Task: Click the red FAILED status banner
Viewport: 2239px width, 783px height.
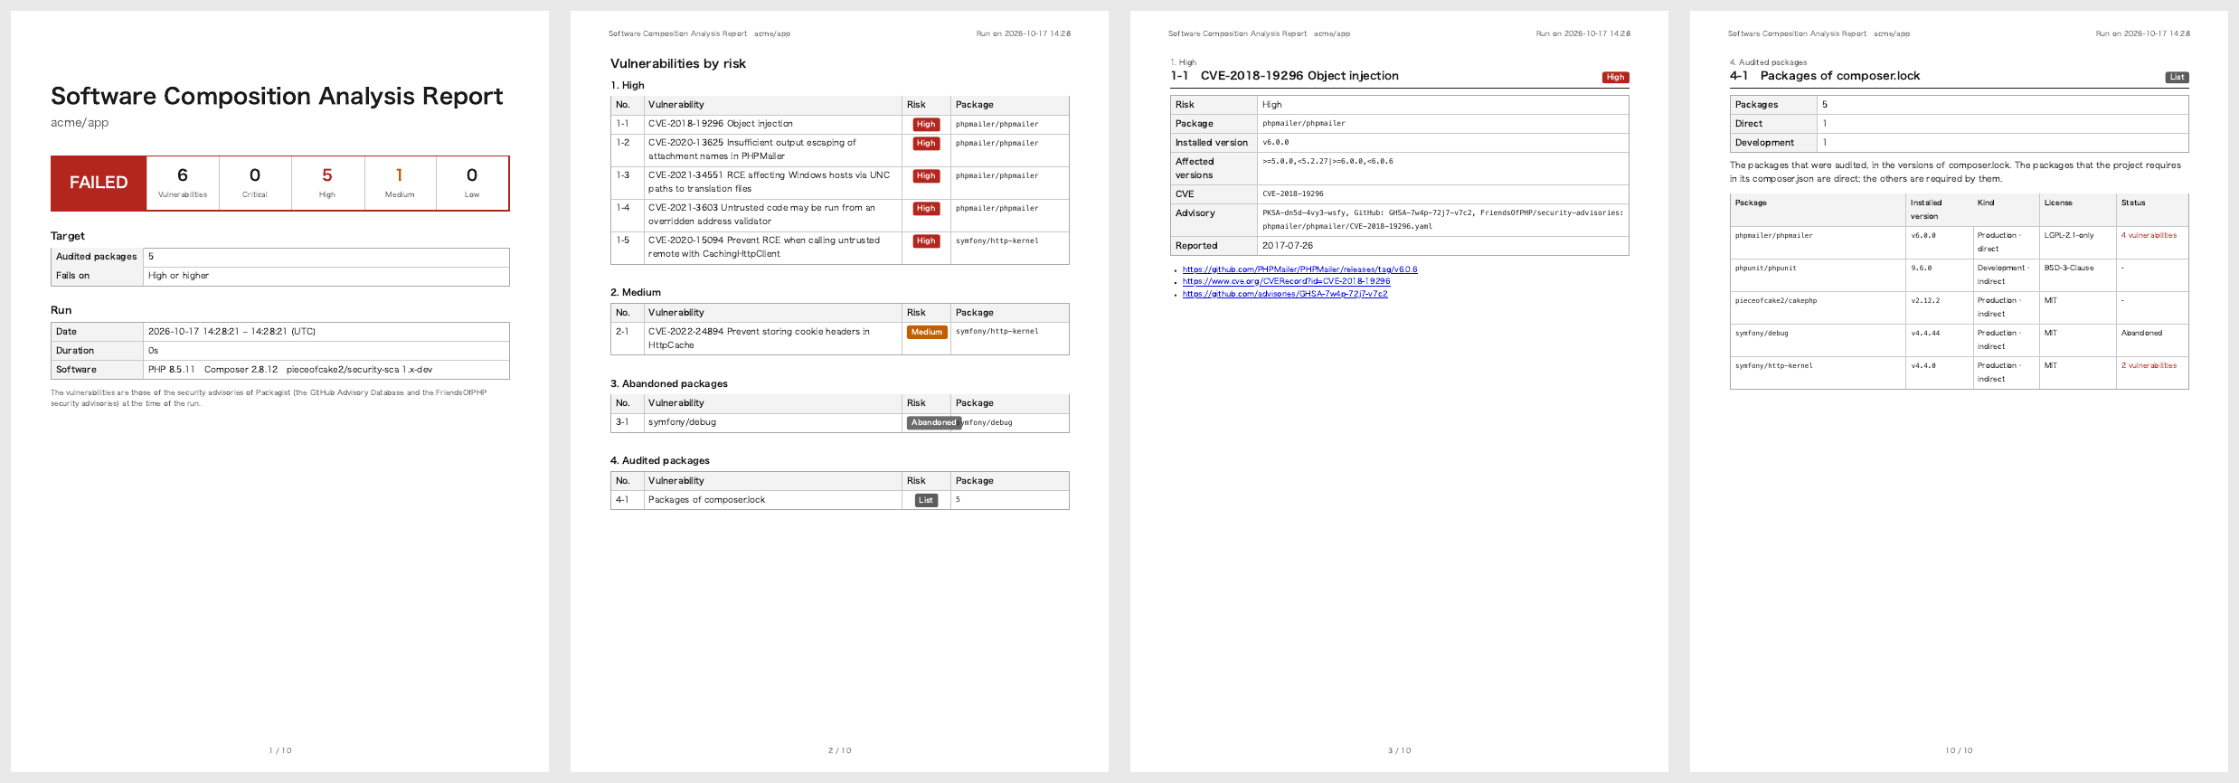Action: pyautogui.click(x=99, y=184)
